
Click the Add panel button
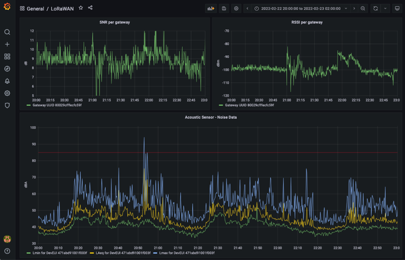tap(211, 8)
